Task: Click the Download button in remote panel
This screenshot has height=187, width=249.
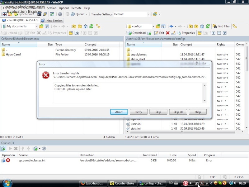Action: (x=137, y=33)
